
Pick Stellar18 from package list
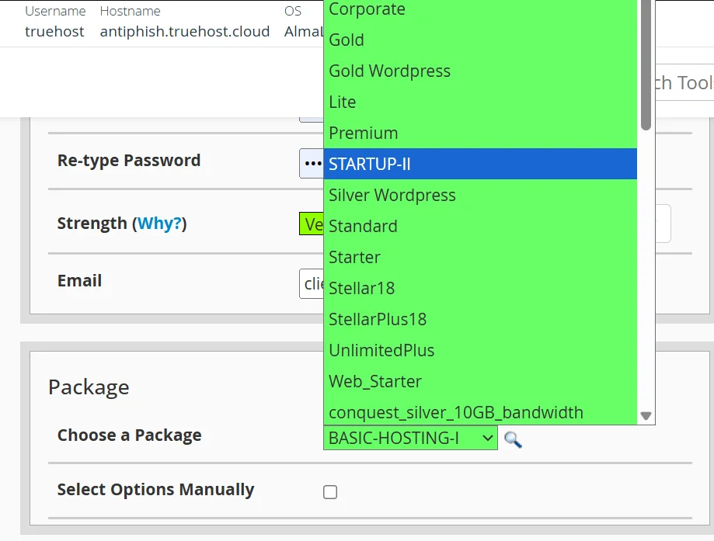[x=479, y=288]
